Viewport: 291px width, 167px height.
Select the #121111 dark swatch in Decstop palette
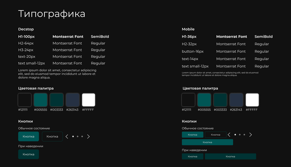(25, 100)
